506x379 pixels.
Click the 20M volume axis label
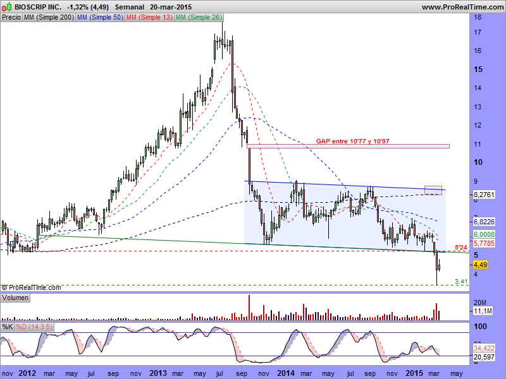(x=480, y=303)
